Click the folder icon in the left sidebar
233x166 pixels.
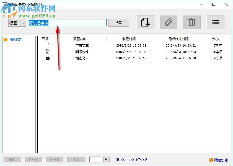[x=7, y=39]
